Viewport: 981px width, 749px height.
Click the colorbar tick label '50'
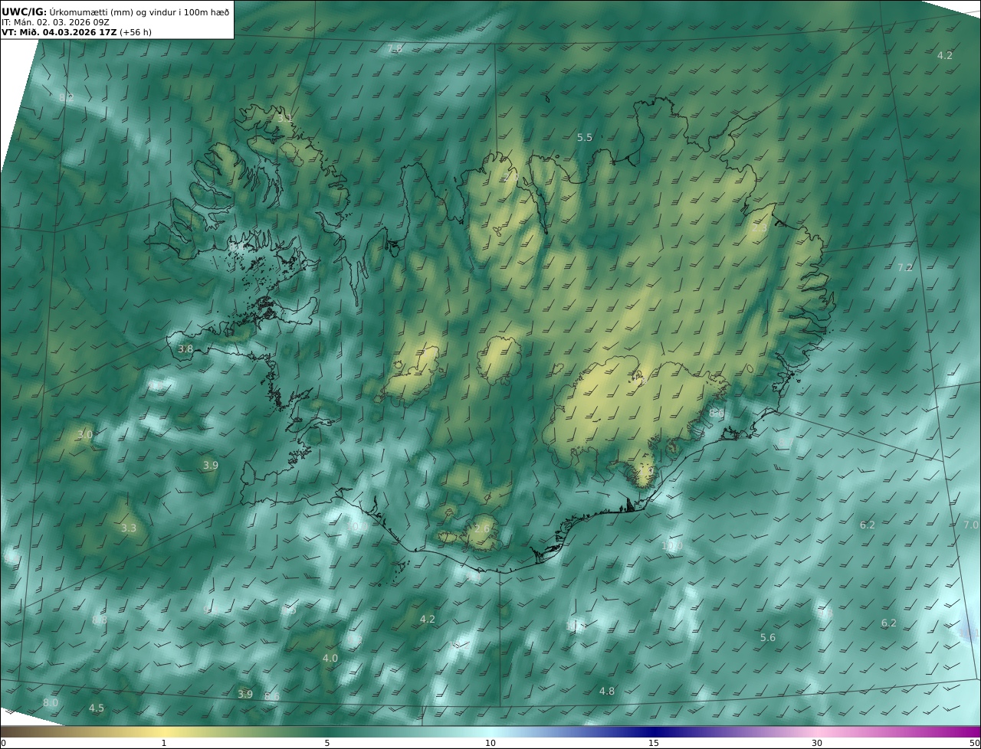(975, 743)
